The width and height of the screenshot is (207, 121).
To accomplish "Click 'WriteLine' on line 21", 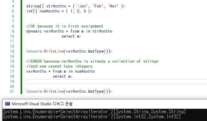I will coord(54,92).
